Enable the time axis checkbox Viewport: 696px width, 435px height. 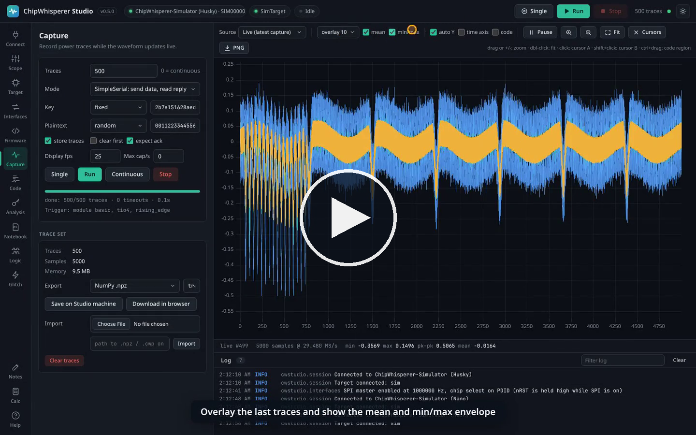pyautogui.click(x=462, y=32)
